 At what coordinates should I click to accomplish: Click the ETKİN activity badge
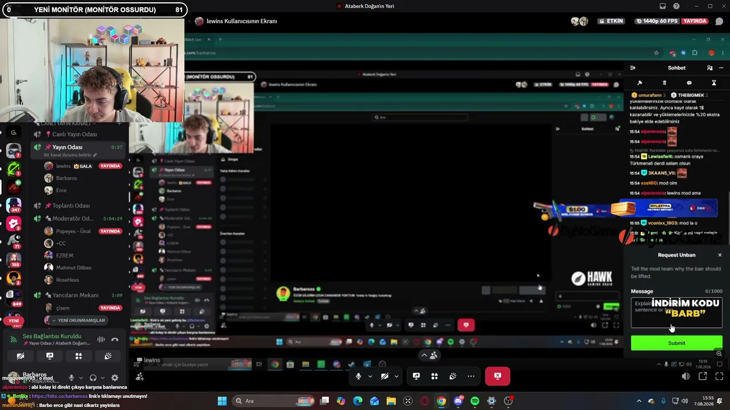tap(611, 21)
